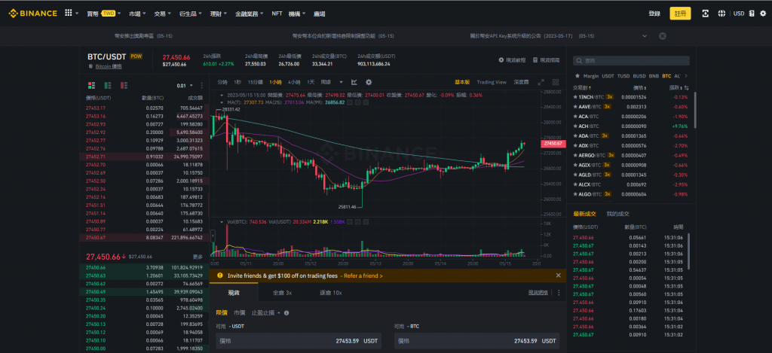The width and height of the screenshot is (772, 353).
Task: Open the Earn (理財) dropdown
Action: point(218,14)
